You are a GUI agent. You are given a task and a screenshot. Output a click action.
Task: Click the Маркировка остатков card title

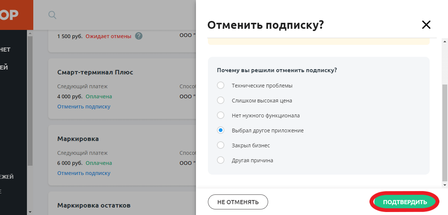pyautogui.click(x=94, y=205)
